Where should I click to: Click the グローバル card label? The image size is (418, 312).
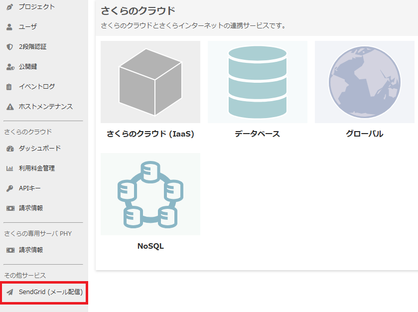point(365,134)
